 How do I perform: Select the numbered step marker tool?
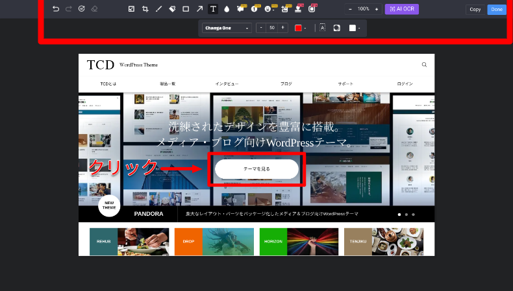click(x=254, y=9)
